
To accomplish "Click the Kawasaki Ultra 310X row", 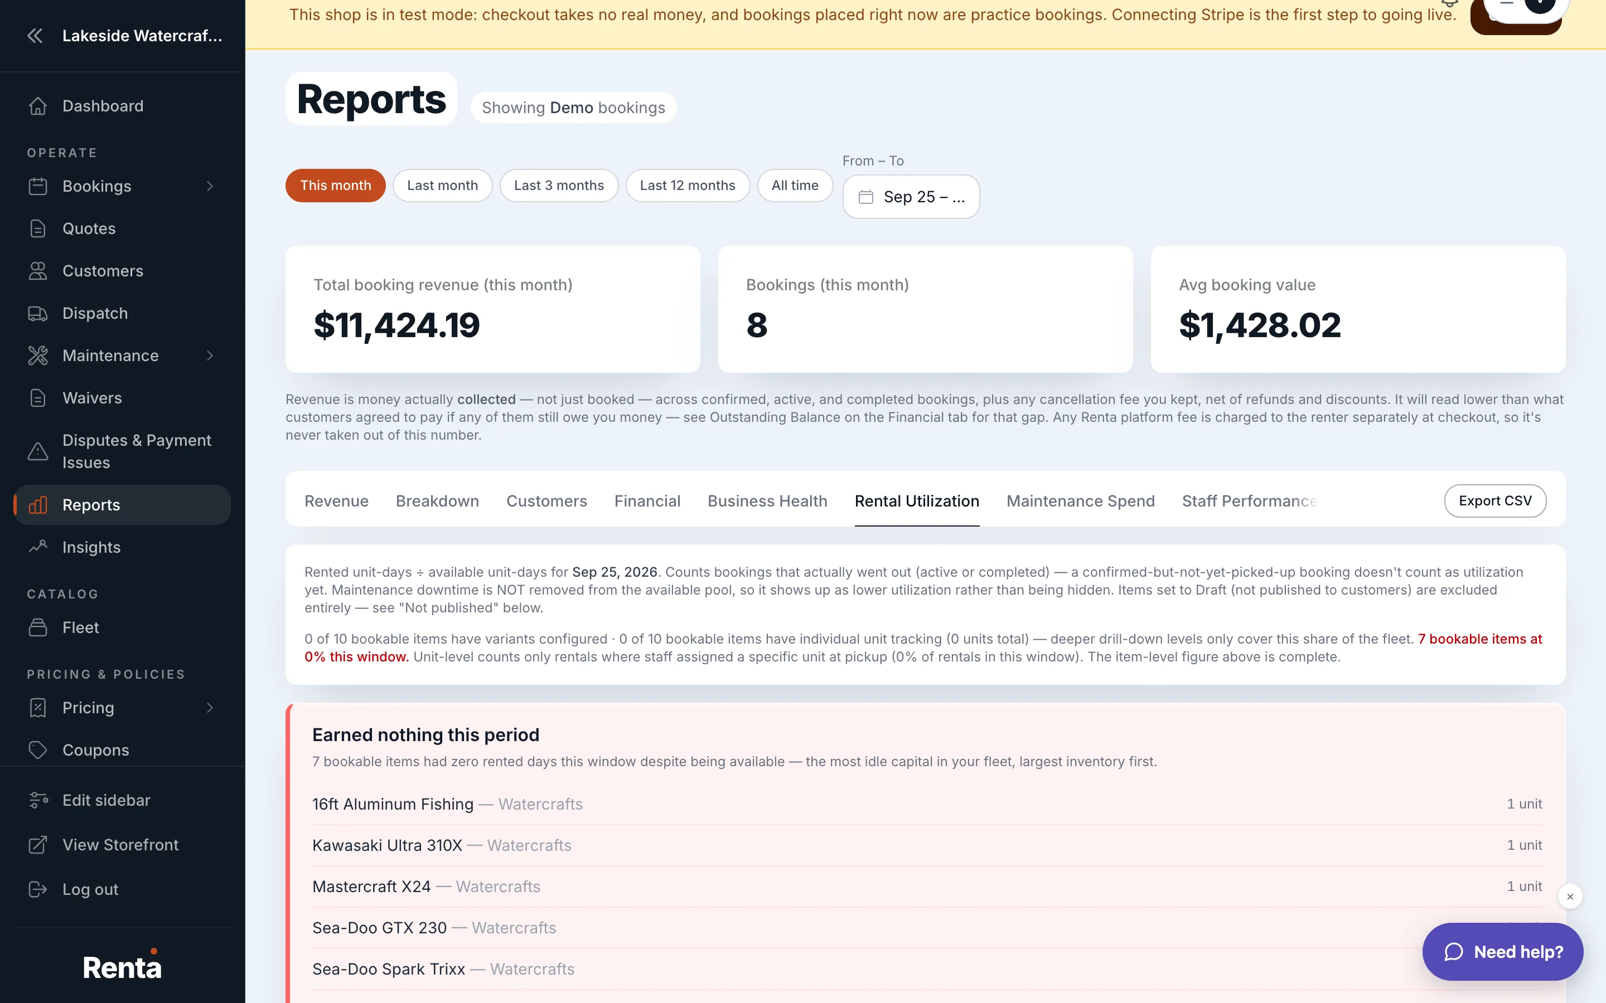I will (926, 845).
